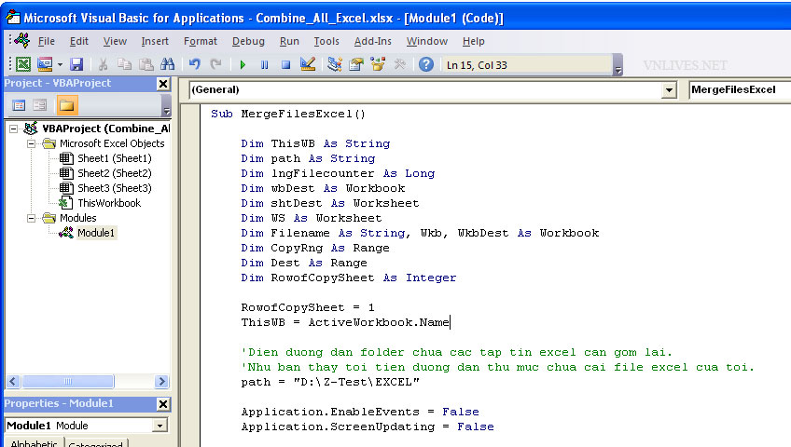Image resolution: width=791 pixels, height=447 pixels.
Task: Open the Tools menu
Action: 326,41
